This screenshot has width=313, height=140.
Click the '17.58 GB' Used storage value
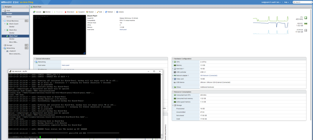203,119
